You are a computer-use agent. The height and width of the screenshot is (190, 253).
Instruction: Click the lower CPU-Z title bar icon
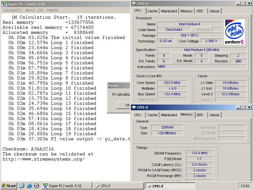[x=134, y=107]
